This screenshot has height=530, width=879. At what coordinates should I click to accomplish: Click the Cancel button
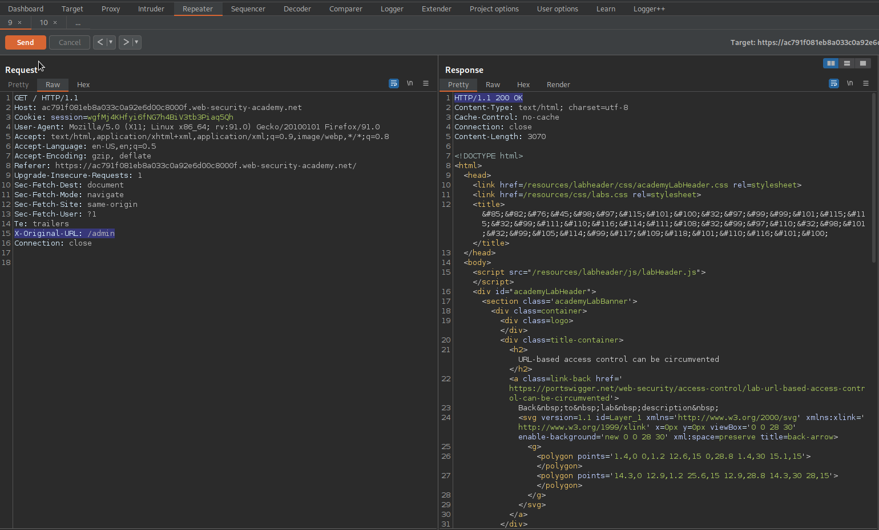pyautogui.click(x=70, y=42)
